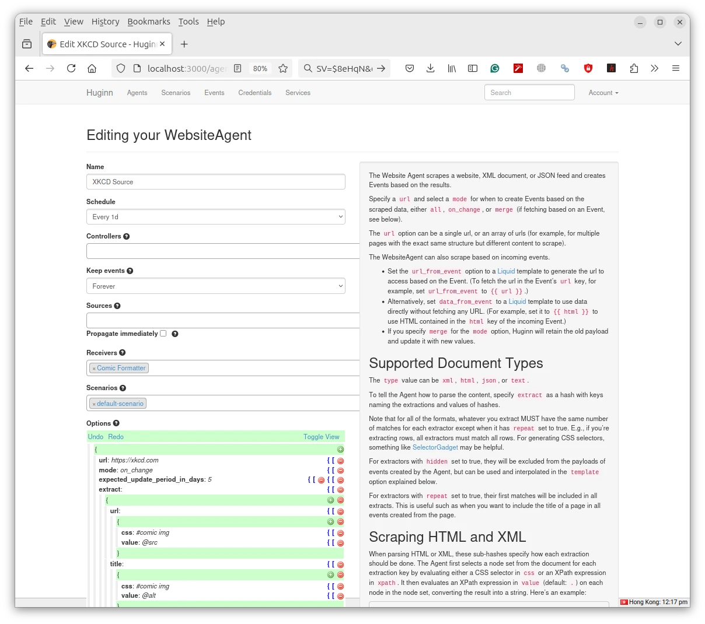Open the Keep events dropdown

coord(216,286)
